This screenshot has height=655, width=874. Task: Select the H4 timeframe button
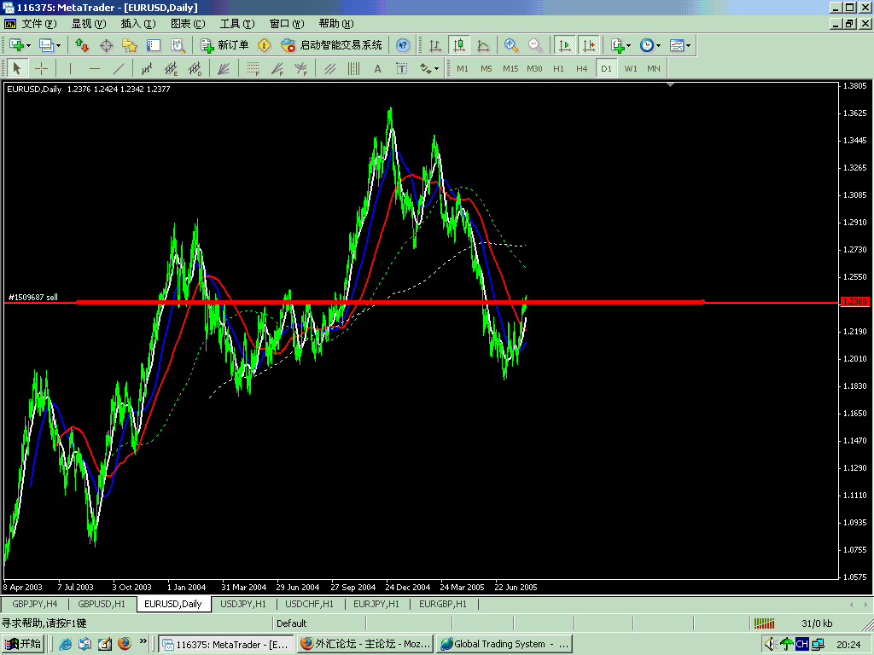click(x=581, y=68)
